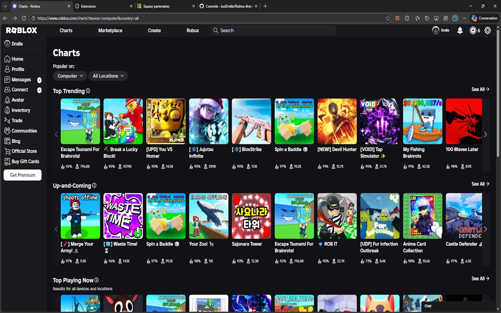Switch to the Espace partenaires browser tab
This screenshot has width=501, height=313.
(x=166, y=6)
